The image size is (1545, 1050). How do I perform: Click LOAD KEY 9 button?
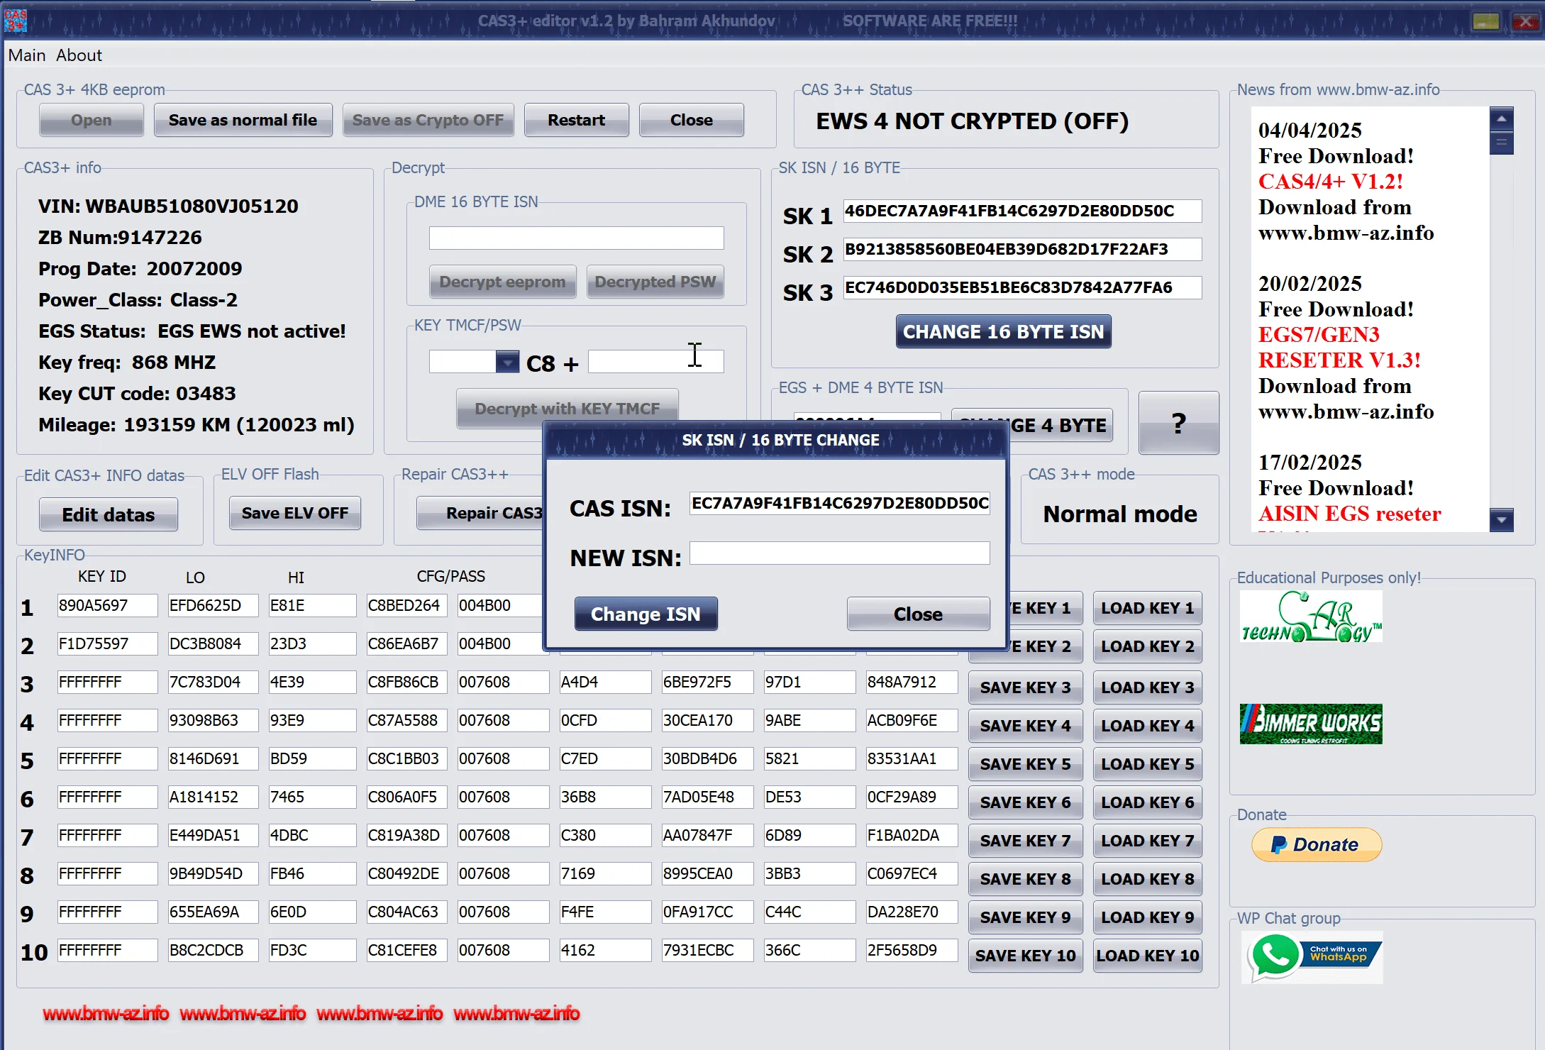pos(1147,917)
